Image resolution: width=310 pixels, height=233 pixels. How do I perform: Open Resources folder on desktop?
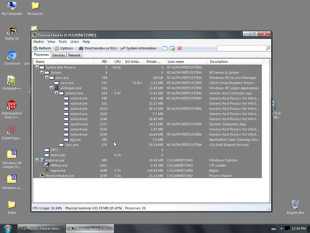[x=35, y=8]
